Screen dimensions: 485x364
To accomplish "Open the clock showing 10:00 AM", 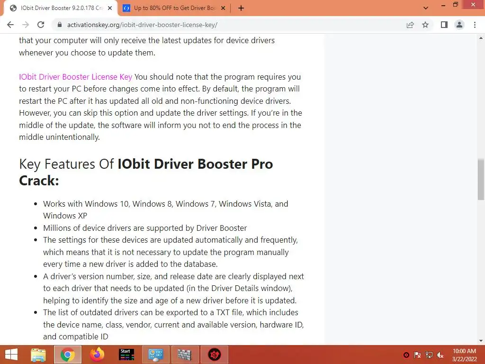I will [x=464, y=355].
